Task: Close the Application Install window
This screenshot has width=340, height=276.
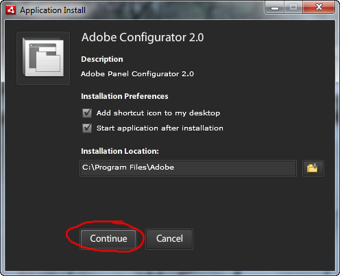Action: [319, 8]
